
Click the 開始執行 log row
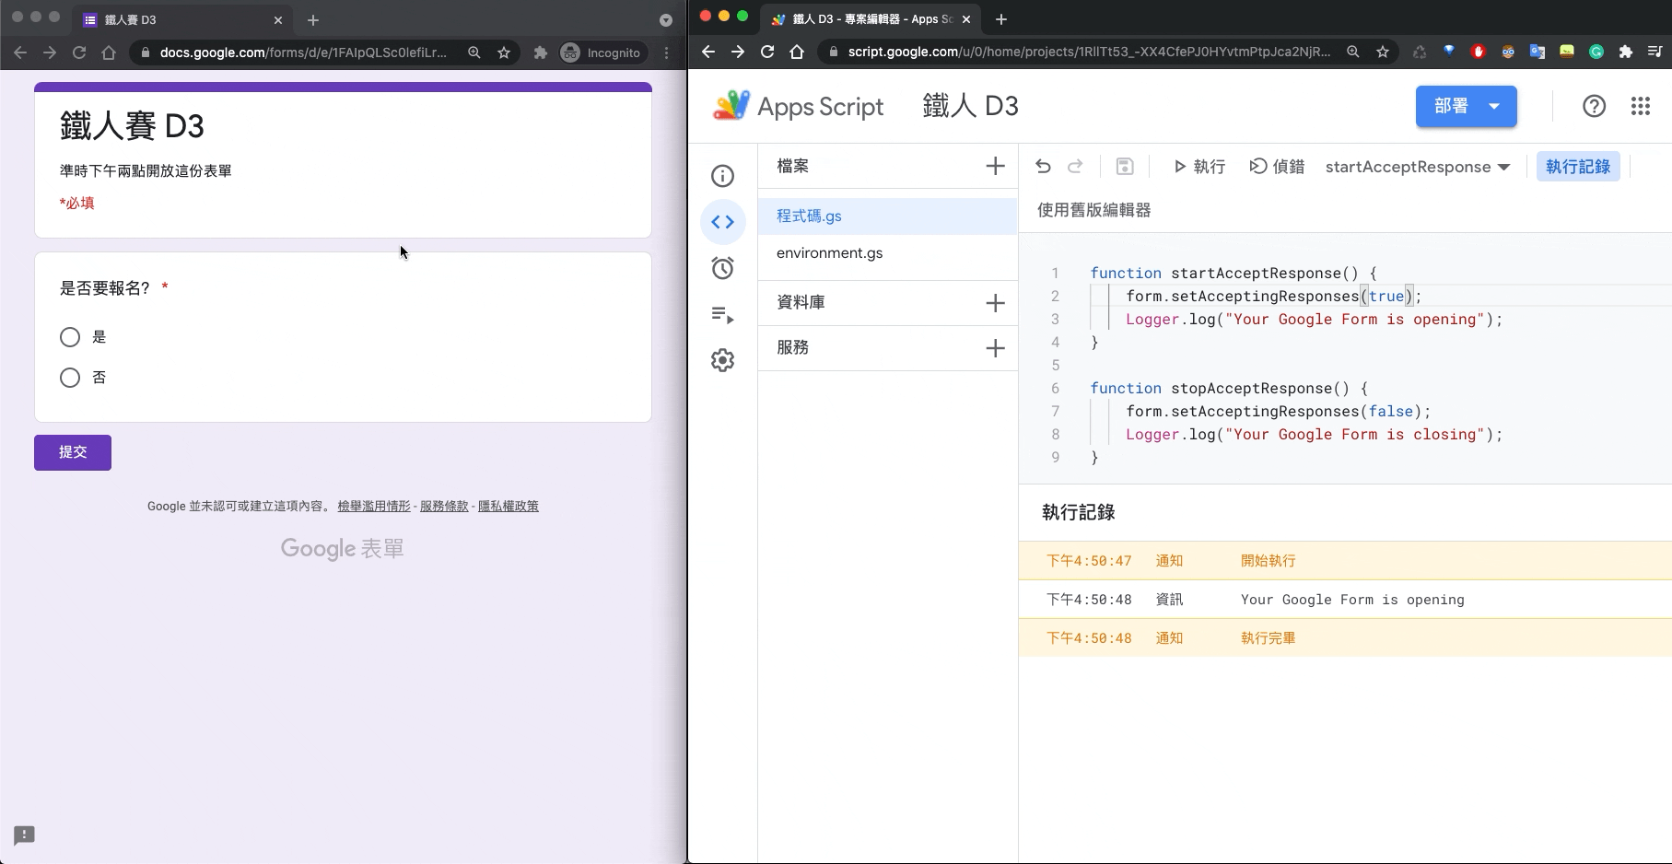click(x=1345, y=561)
